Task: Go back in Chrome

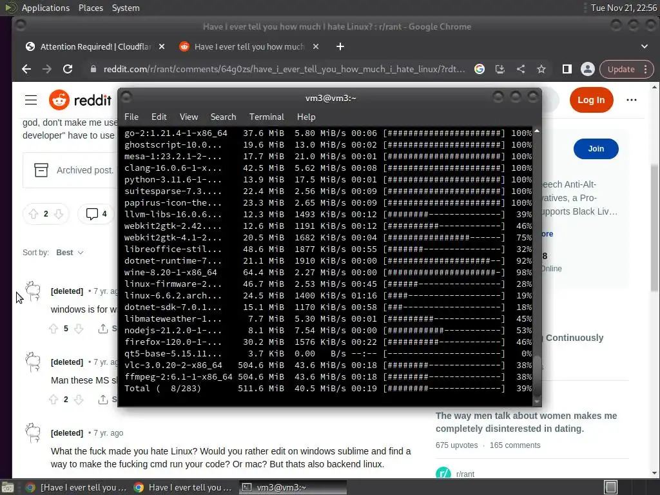Action: pyautogui.click(x=26, y=69)
